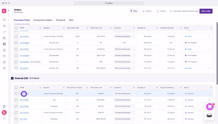Open the PO-1115795 link
The height and width of the screenshot is (124, 218).
24,36
